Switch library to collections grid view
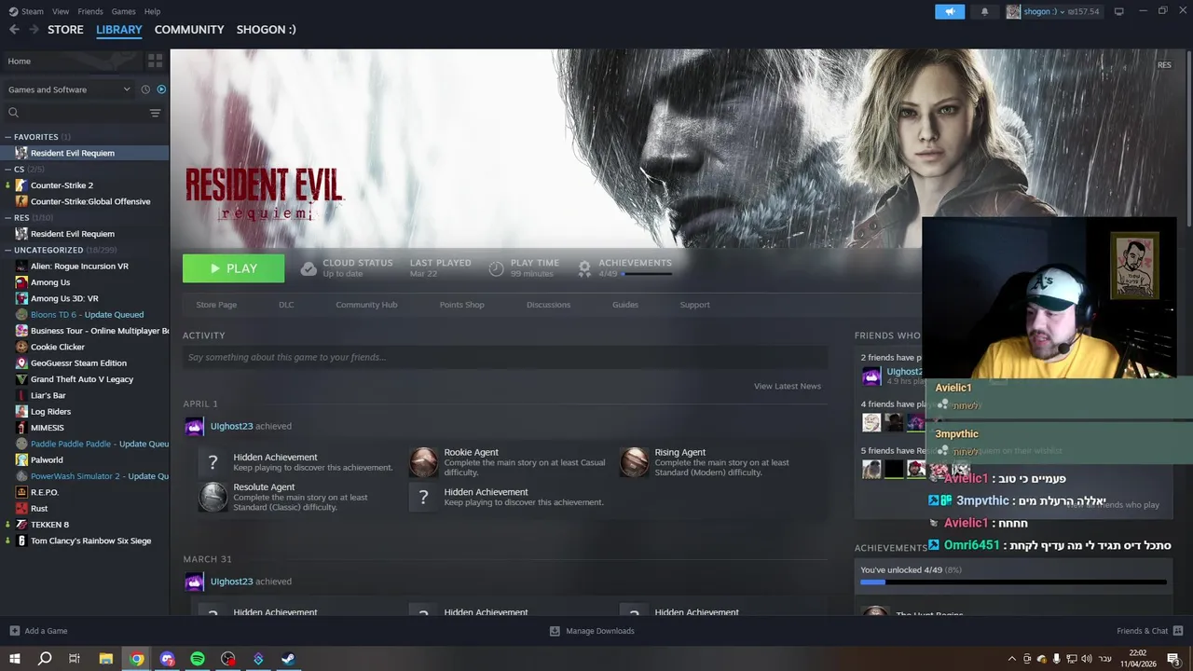Viewport: 1193px width, 671px height. (x=155, y=61)
